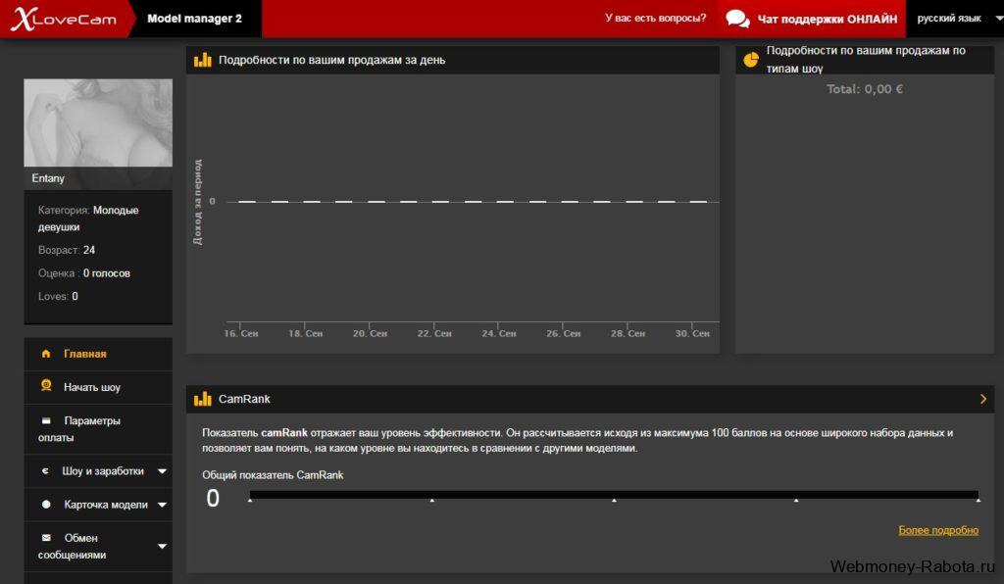The height and width of the screenshot is (584, 1004).
Task: Click the card icon beside Параметры оплаты
Action: pos(46,421)
